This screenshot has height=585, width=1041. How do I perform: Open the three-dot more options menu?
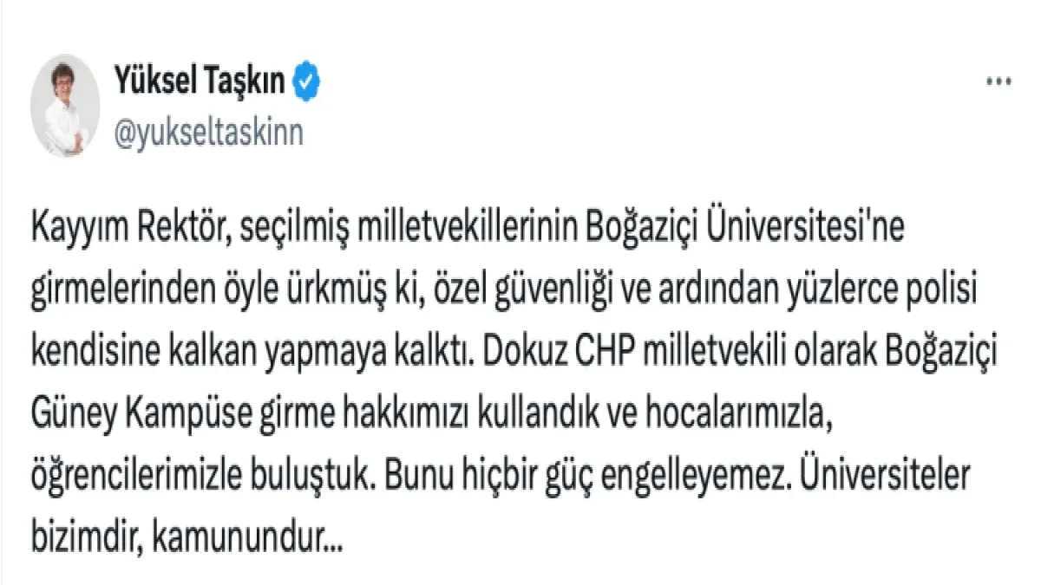[x=1000, y=81]
